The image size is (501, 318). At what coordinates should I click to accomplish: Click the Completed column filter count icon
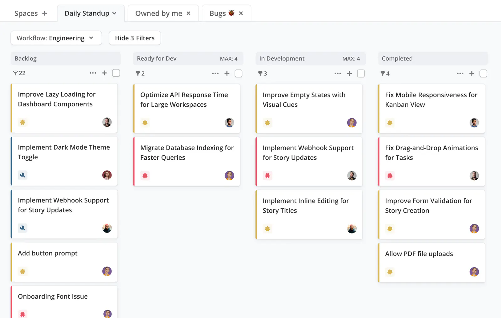[383, 74]
